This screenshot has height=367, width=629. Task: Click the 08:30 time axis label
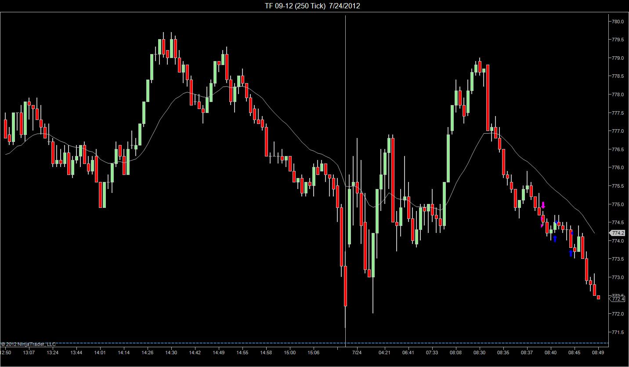479,352
